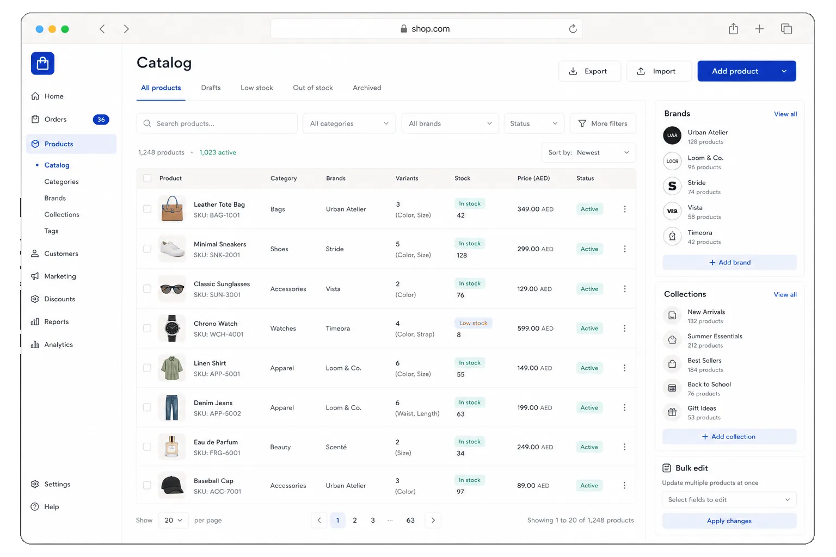Open row actions for Denim Jeans
The image size is (836, 557).
tap(625, 407)
